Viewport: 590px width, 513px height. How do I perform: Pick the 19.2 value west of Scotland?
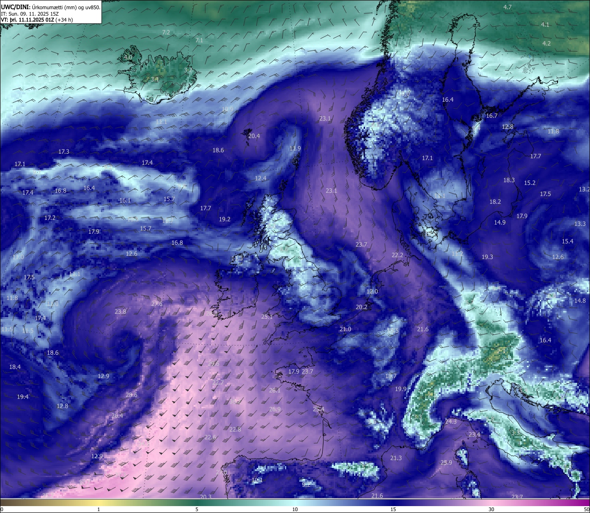click(224, 219)
